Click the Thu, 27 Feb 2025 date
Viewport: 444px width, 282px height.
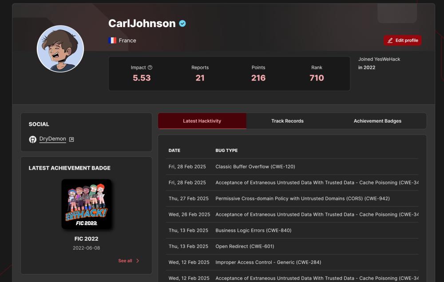click(x=189, y=199)
